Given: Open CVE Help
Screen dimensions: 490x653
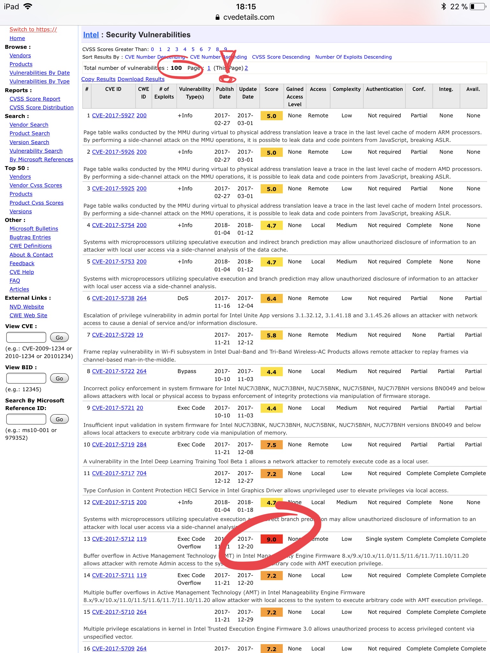Looking at the screenshot, I should 22,272.
